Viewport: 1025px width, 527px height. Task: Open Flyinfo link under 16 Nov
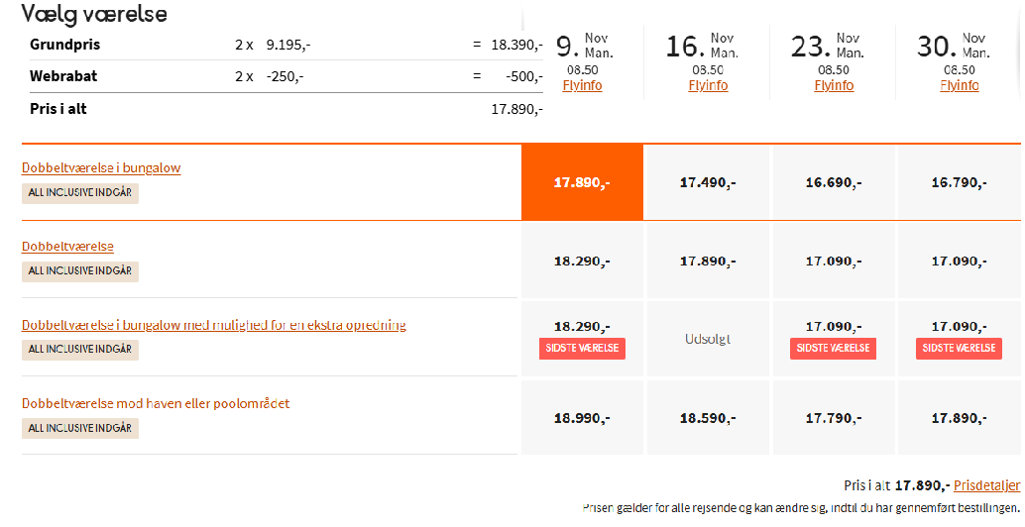coord(708,85)
